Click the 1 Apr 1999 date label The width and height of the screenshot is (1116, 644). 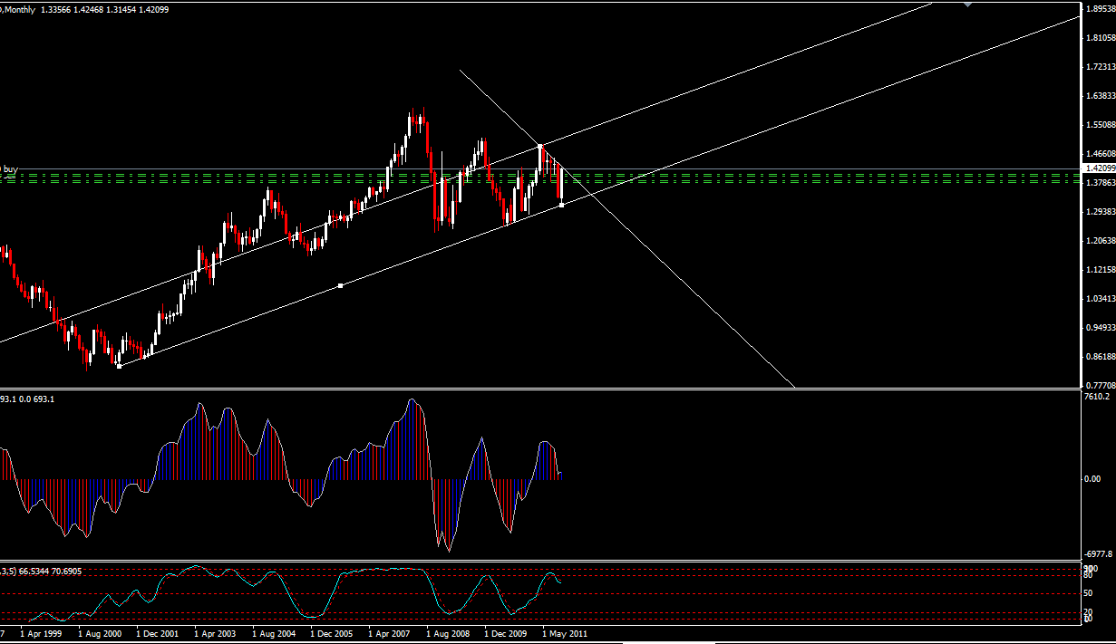pos(41,634)
